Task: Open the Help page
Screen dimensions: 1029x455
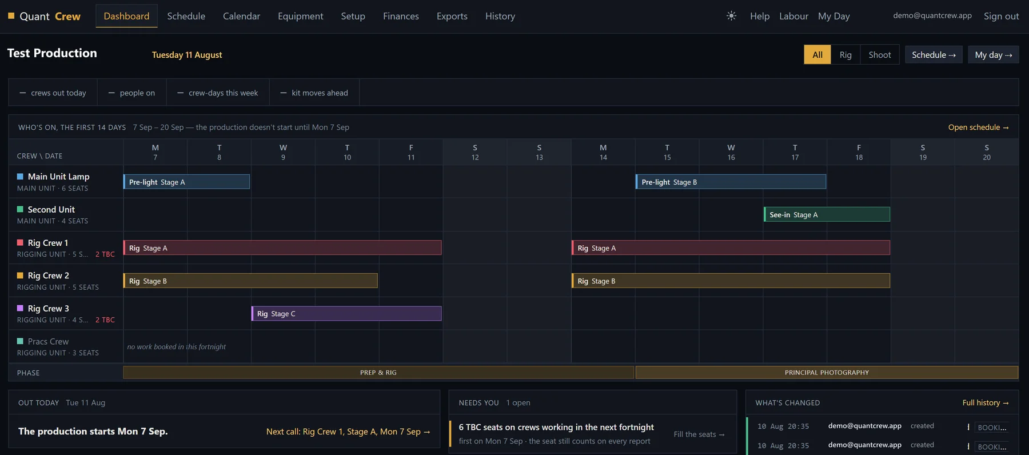Action: 760,16
